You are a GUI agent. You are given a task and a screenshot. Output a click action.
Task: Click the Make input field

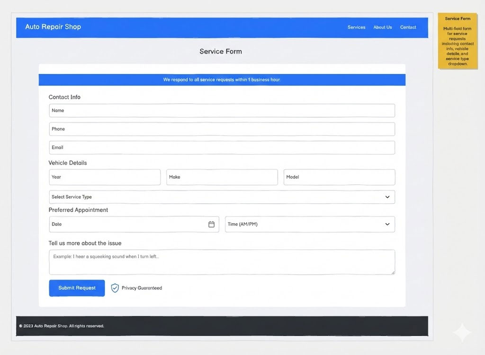click(x=222, y=177)
